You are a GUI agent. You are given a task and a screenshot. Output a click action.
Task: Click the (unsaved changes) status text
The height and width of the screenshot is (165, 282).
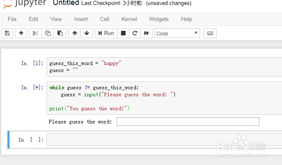[168, 3]
